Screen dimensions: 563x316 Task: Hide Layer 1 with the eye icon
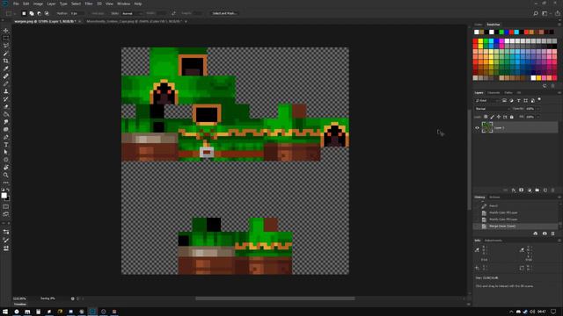pos(477,127)
